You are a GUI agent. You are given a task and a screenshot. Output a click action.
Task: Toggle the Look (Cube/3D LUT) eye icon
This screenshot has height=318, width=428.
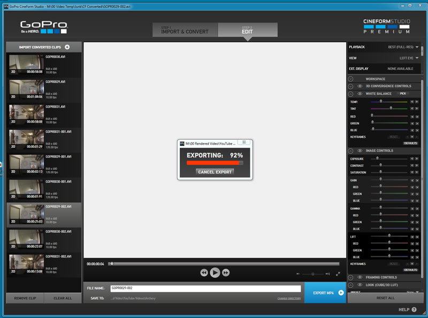(360, 285)
